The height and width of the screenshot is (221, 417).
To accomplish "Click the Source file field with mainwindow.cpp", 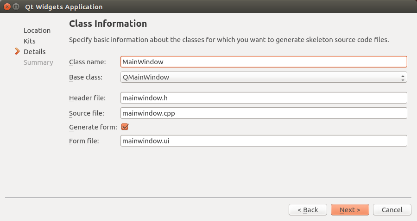I will pos(263,113).
